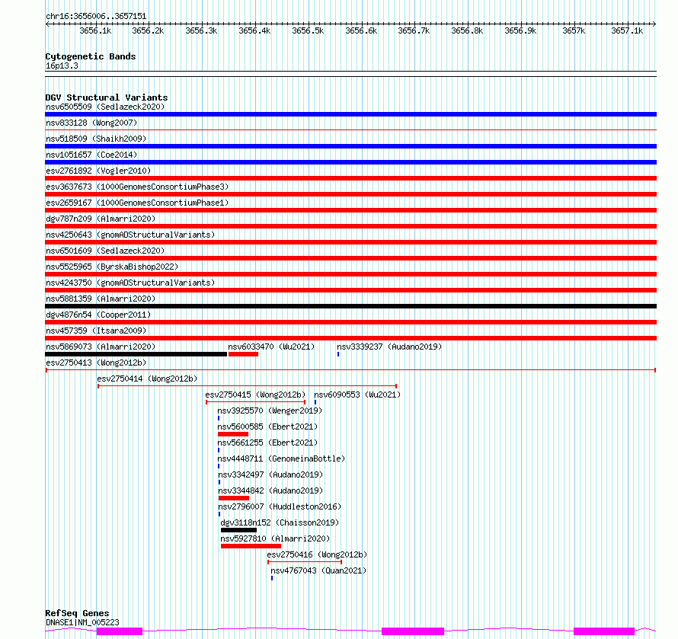Select the black bar under dgv3118n152
678x639 pixels.
[x=238, y=530]
